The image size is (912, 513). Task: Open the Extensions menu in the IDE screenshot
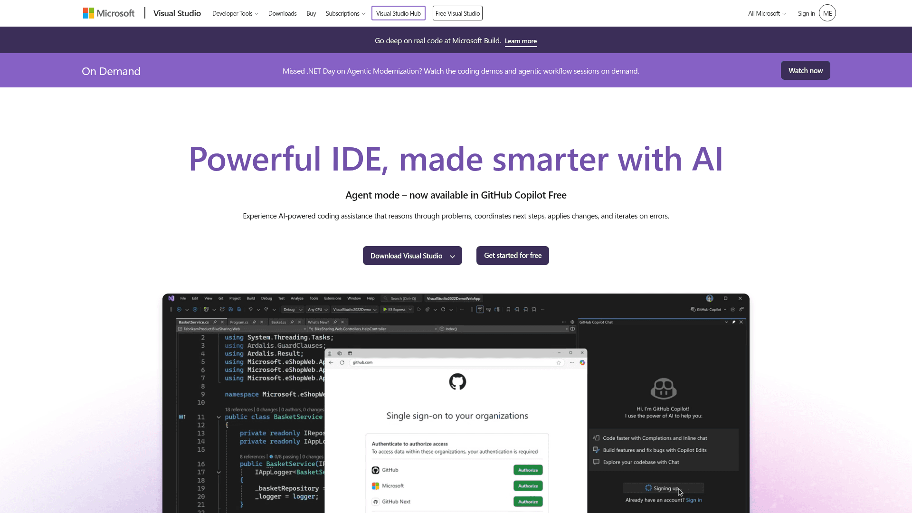click(332, 298)
